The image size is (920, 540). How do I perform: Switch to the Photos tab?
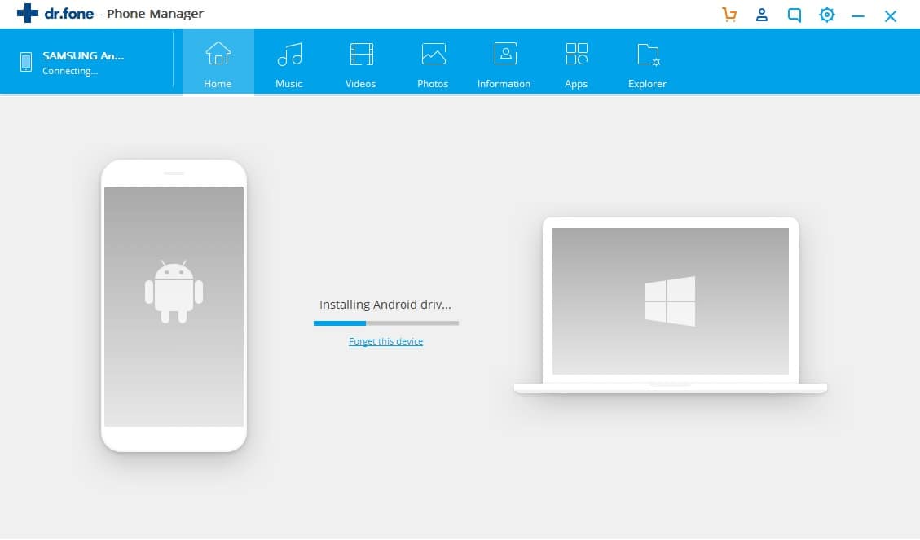pyautogui.click(x=433, y=62)
